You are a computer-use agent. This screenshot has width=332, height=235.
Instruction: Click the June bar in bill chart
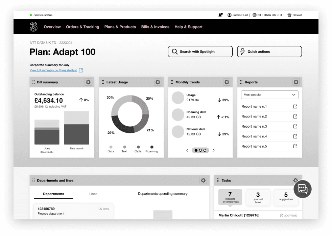coord(47,132)
